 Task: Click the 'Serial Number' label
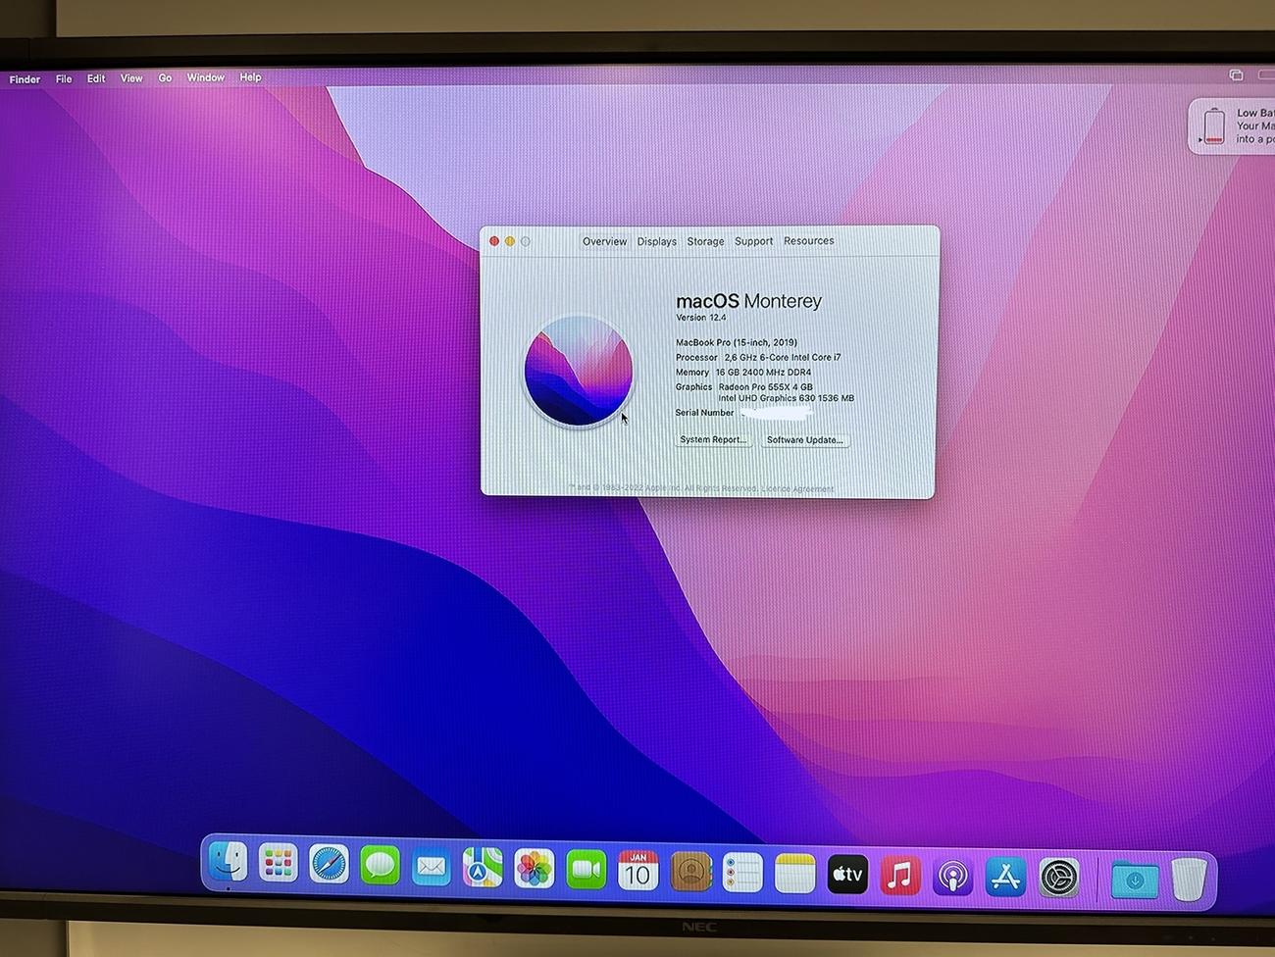pyautogui.click(x=704, y=413)
